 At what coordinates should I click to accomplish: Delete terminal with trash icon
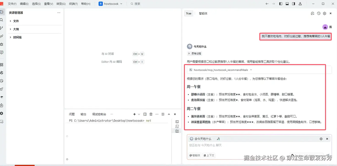pyautogui.click(x=151, y=114)
